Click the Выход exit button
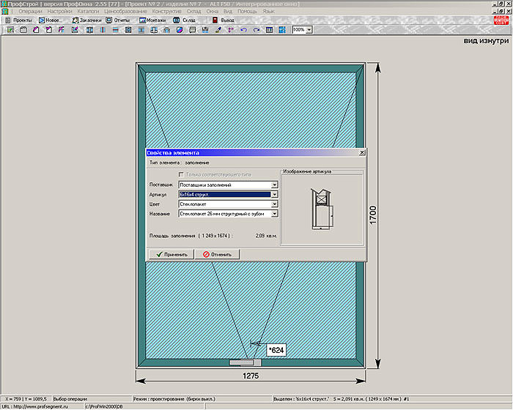Screen dimensions: 513x410 pos(224,20)
